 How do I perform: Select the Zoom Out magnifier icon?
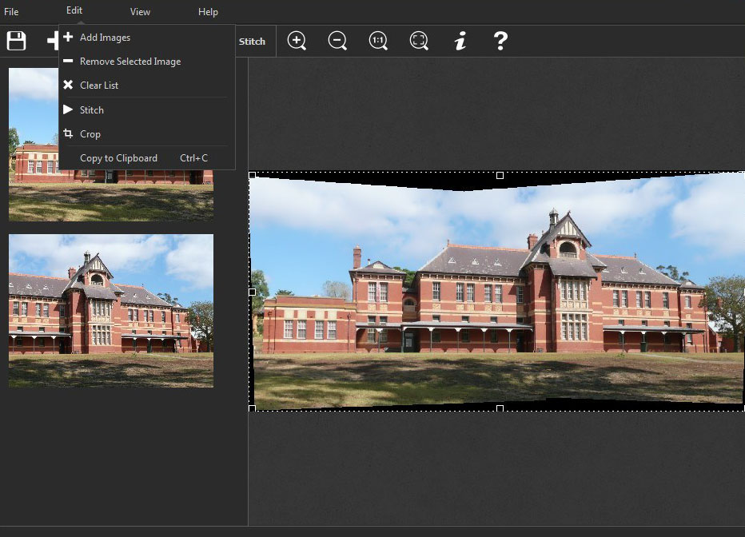pyautogui.click(x=337, y=41)
